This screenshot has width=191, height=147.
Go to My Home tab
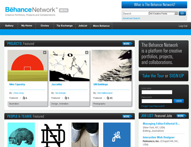(x=27, y=26)
